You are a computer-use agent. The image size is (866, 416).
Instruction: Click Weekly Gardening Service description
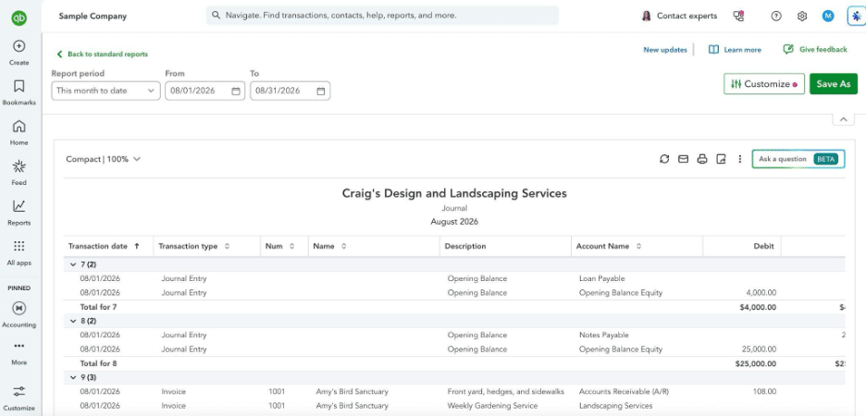pos(492,406)
